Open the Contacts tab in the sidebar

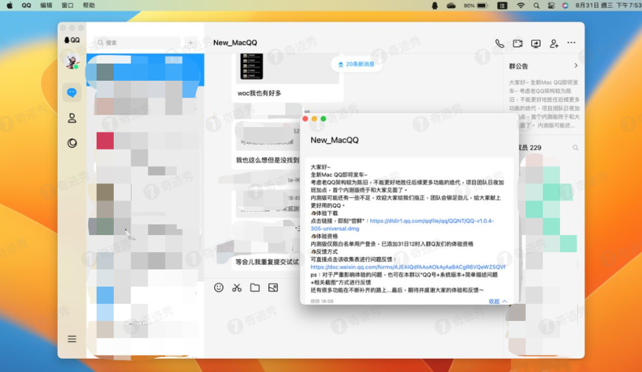pos(72,118)
